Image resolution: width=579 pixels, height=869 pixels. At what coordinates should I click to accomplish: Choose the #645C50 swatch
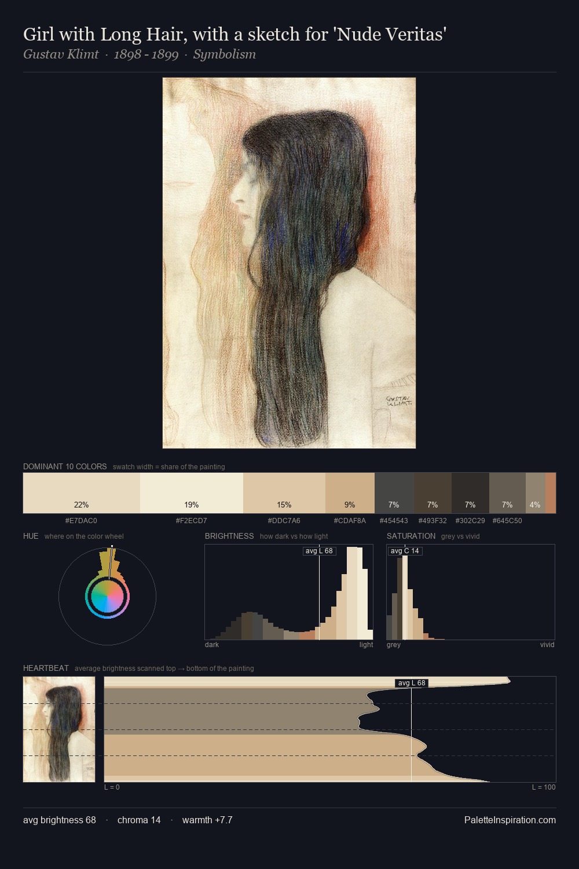(x=507, y=493)
